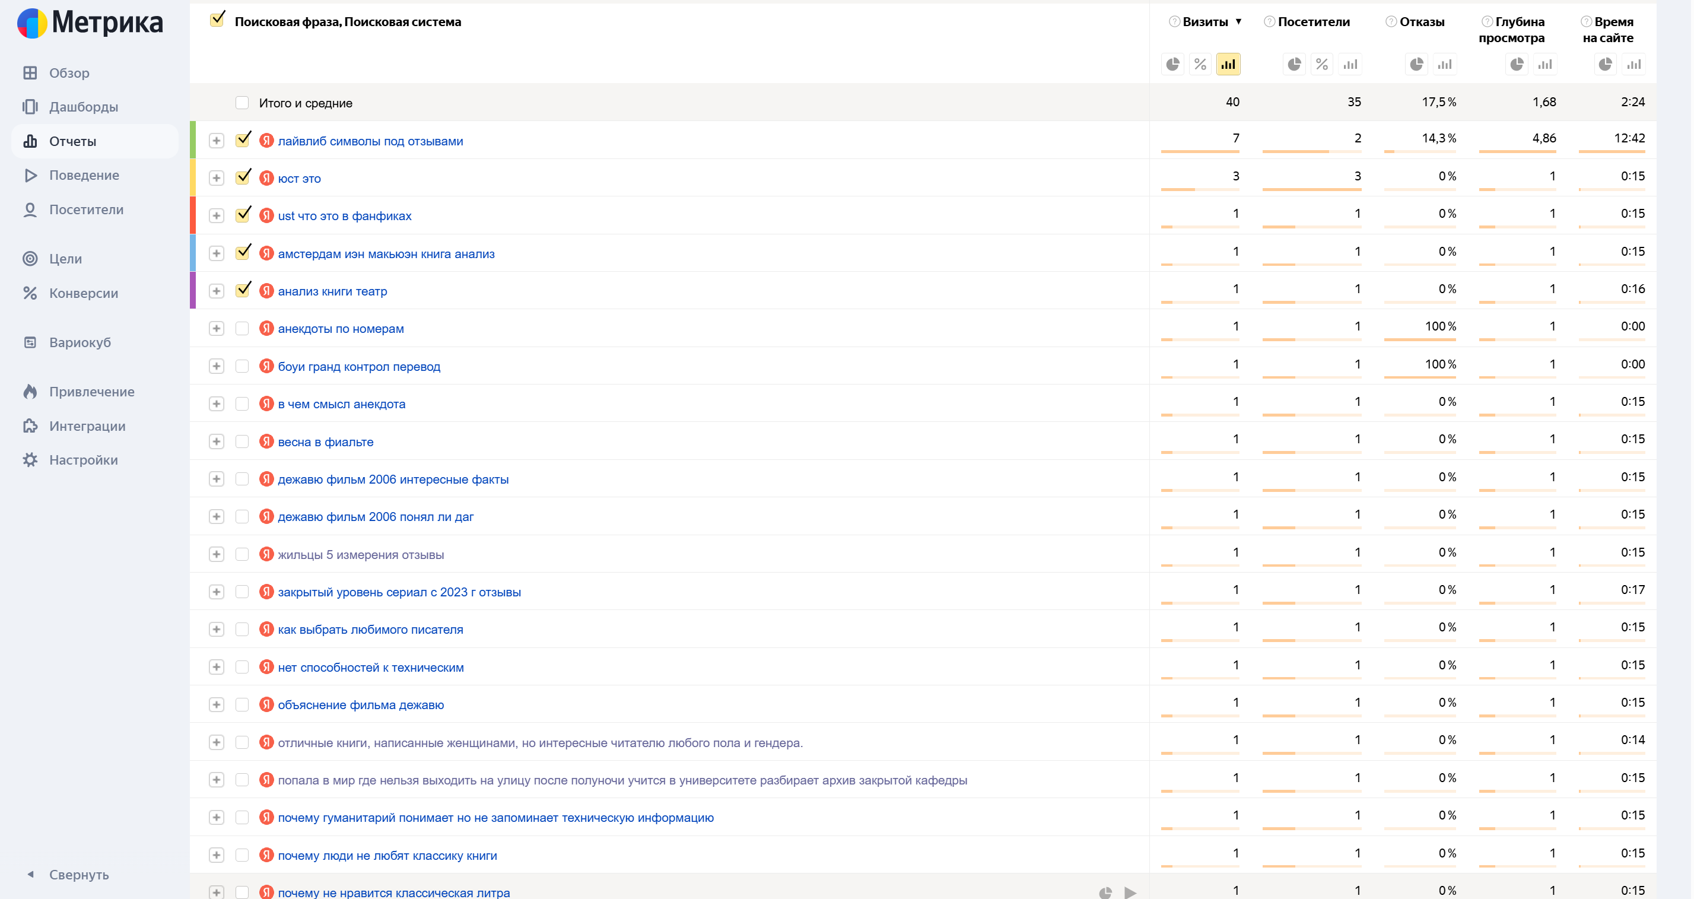The height and width of the screenshot is (899, 1694).
Task: Check the 'анекдоты по номерам' row checkbox
Action: pos(242,328)
